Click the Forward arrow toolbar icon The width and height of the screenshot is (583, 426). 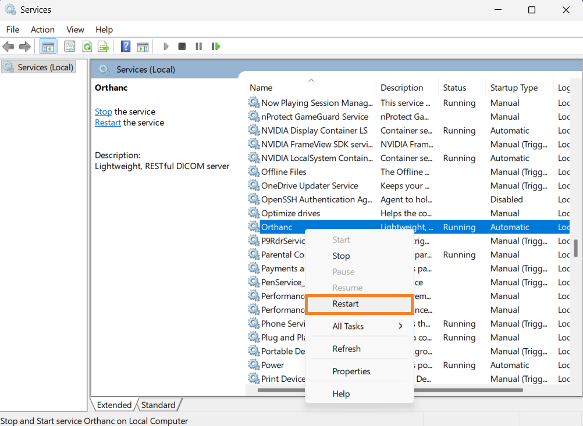pos(25,47)
